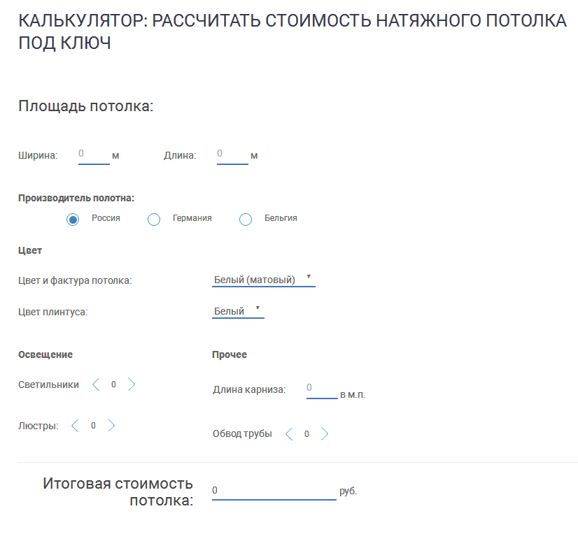Decrease the Обвод трубы count
The height and width of the screenshot is (539, 578).
coord(289,433)
